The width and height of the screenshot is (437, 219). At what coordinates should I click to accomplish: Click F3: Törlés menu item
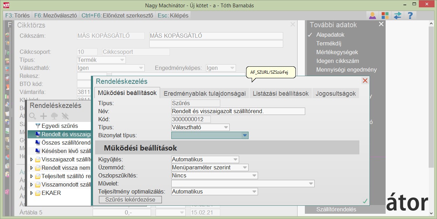pos(17,15)
